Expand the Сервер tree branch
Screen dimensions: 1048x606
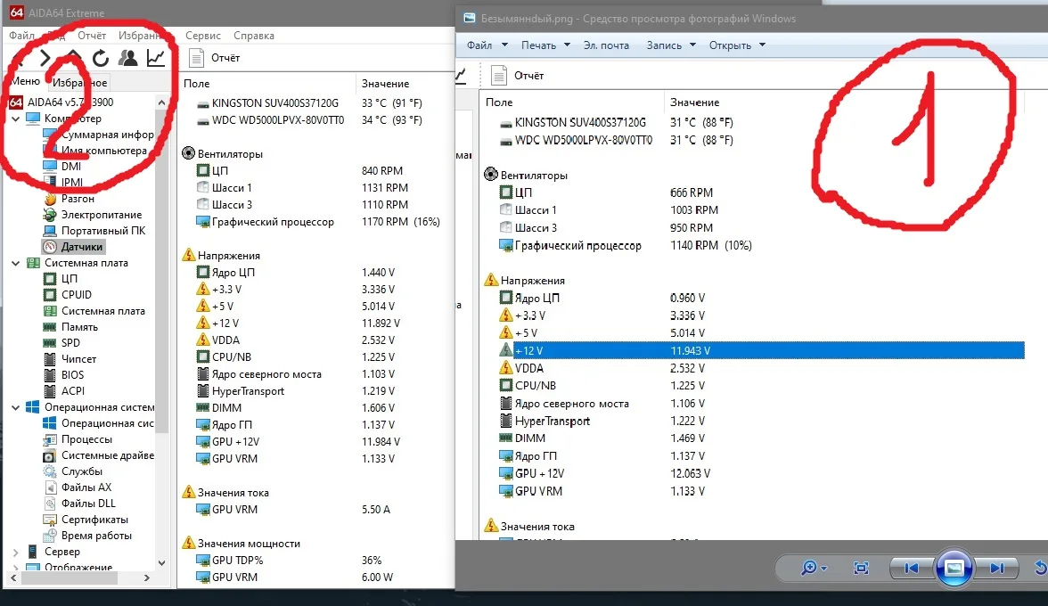(x=15, y=552)
